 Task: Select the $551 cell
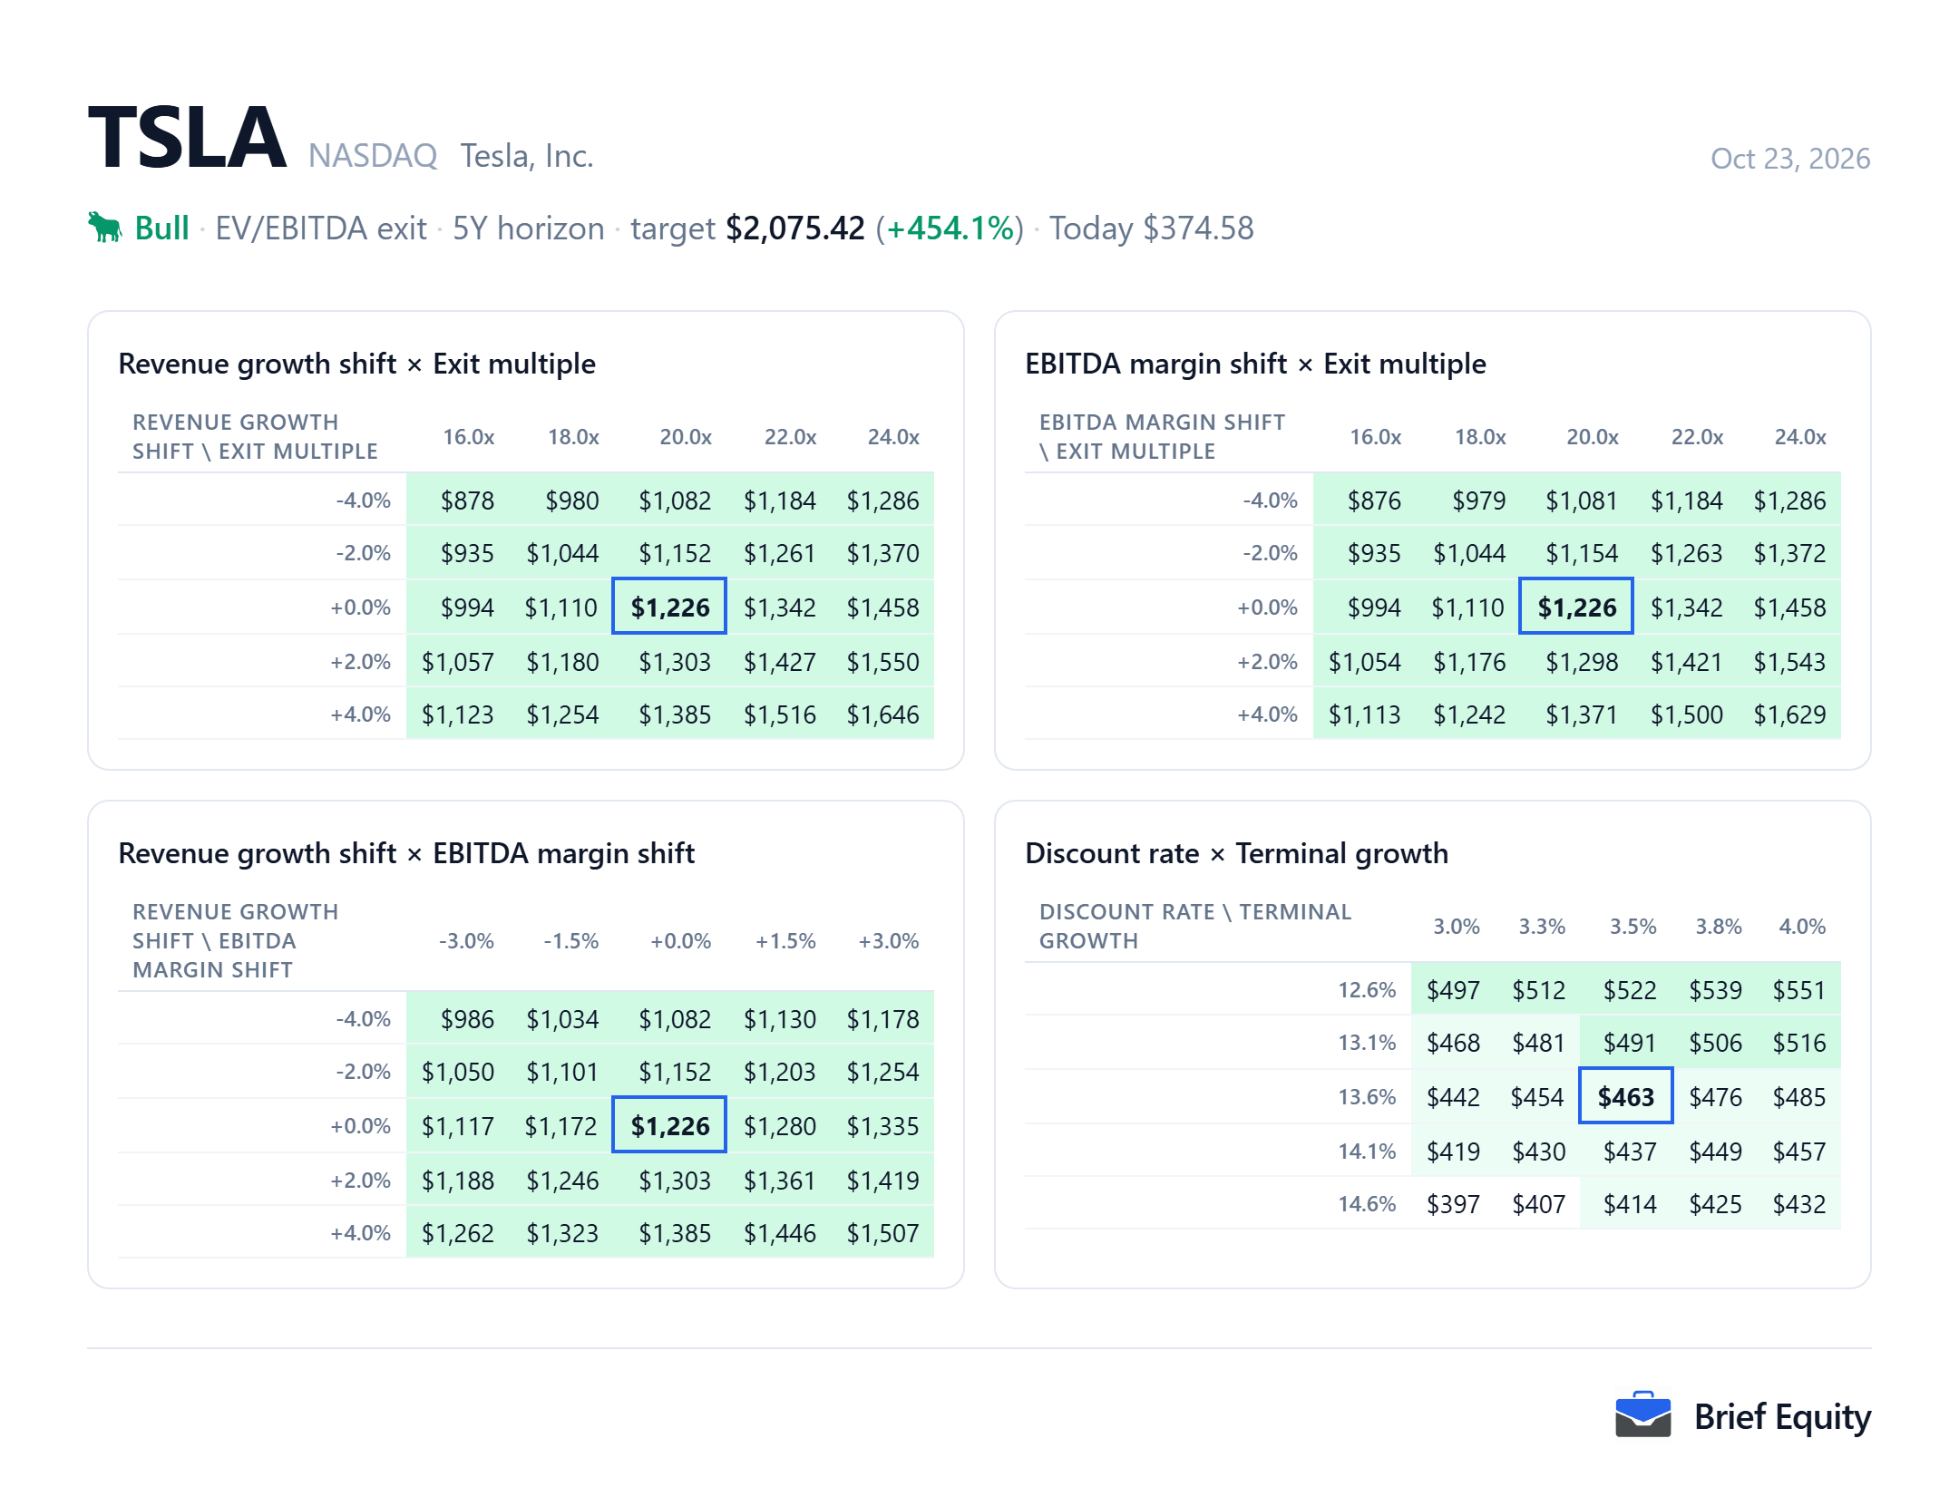point(1798,990)
